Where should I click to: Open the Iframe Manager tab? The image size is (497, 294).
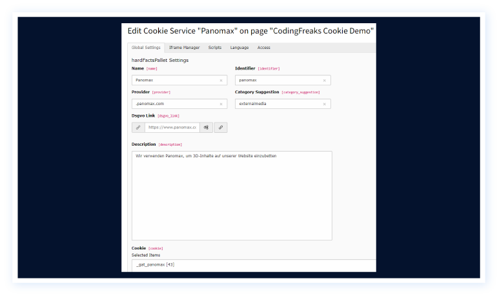pyautogui.click(x=185, y=48)
